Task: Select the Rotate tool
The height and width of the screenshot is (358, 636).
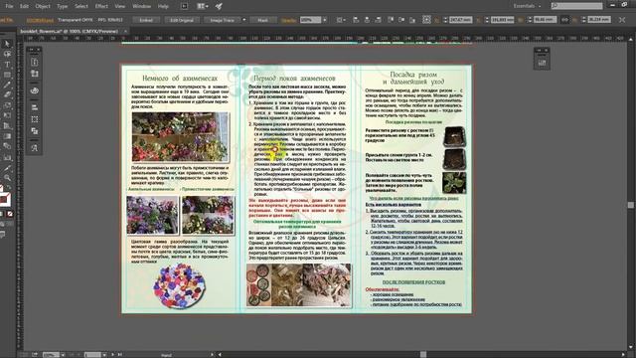Action: (x=7, y=105)
